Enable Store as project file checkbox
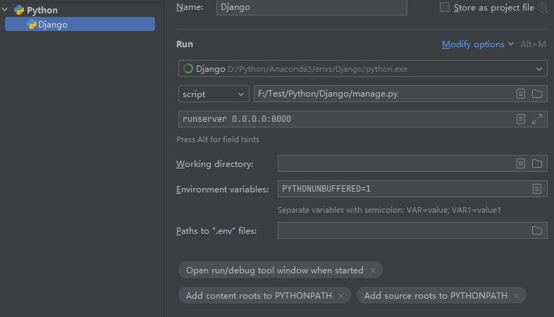The height and width of the screenshot is (317, 554). [445, 8]
